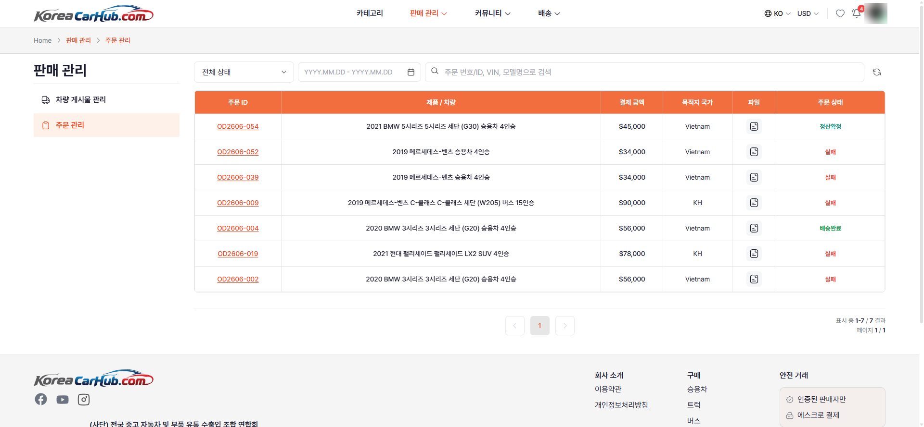
Task: Open 승용차 link in footer
Action: pos(697,389)
